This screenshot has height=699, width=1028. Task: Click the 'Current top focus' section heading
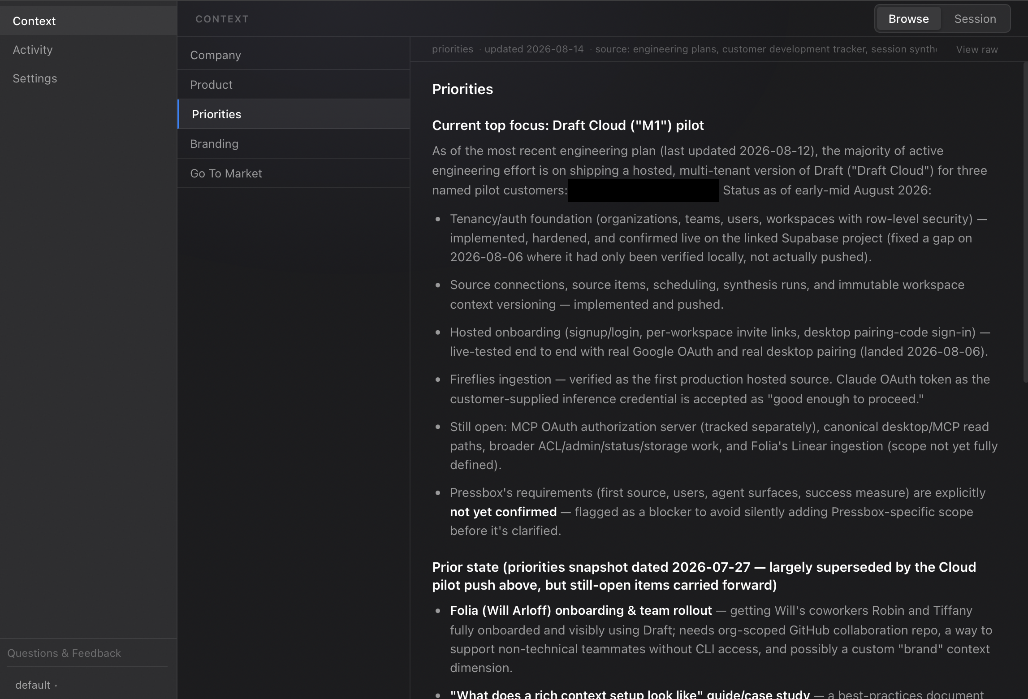[568, 125]
